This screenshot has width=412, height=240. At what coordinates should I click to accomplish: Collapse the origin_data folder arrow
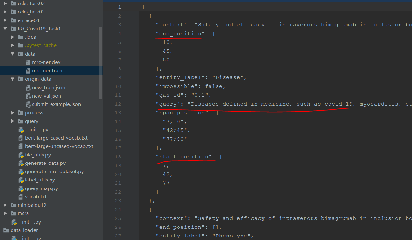(x=12, y=79)
